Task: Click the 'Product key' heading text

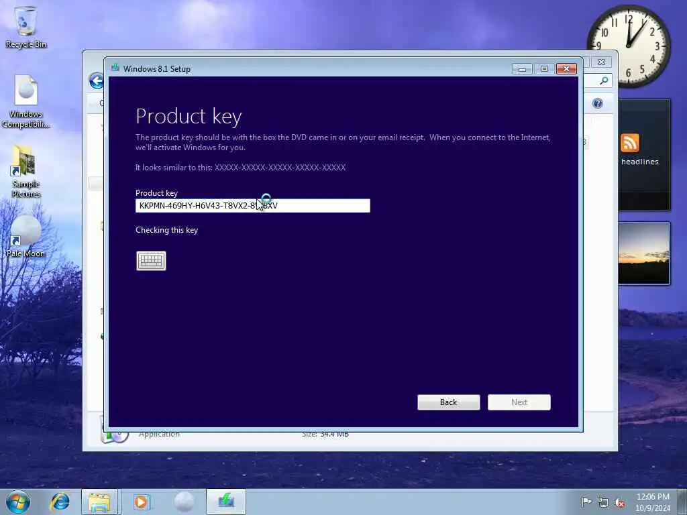Action: 189,117
